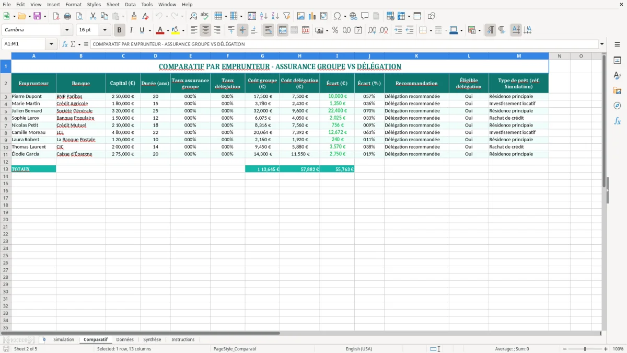The width and height of the screenshot is (627, 353).
Task: Open the Format menu
Action: pos(73,4)
